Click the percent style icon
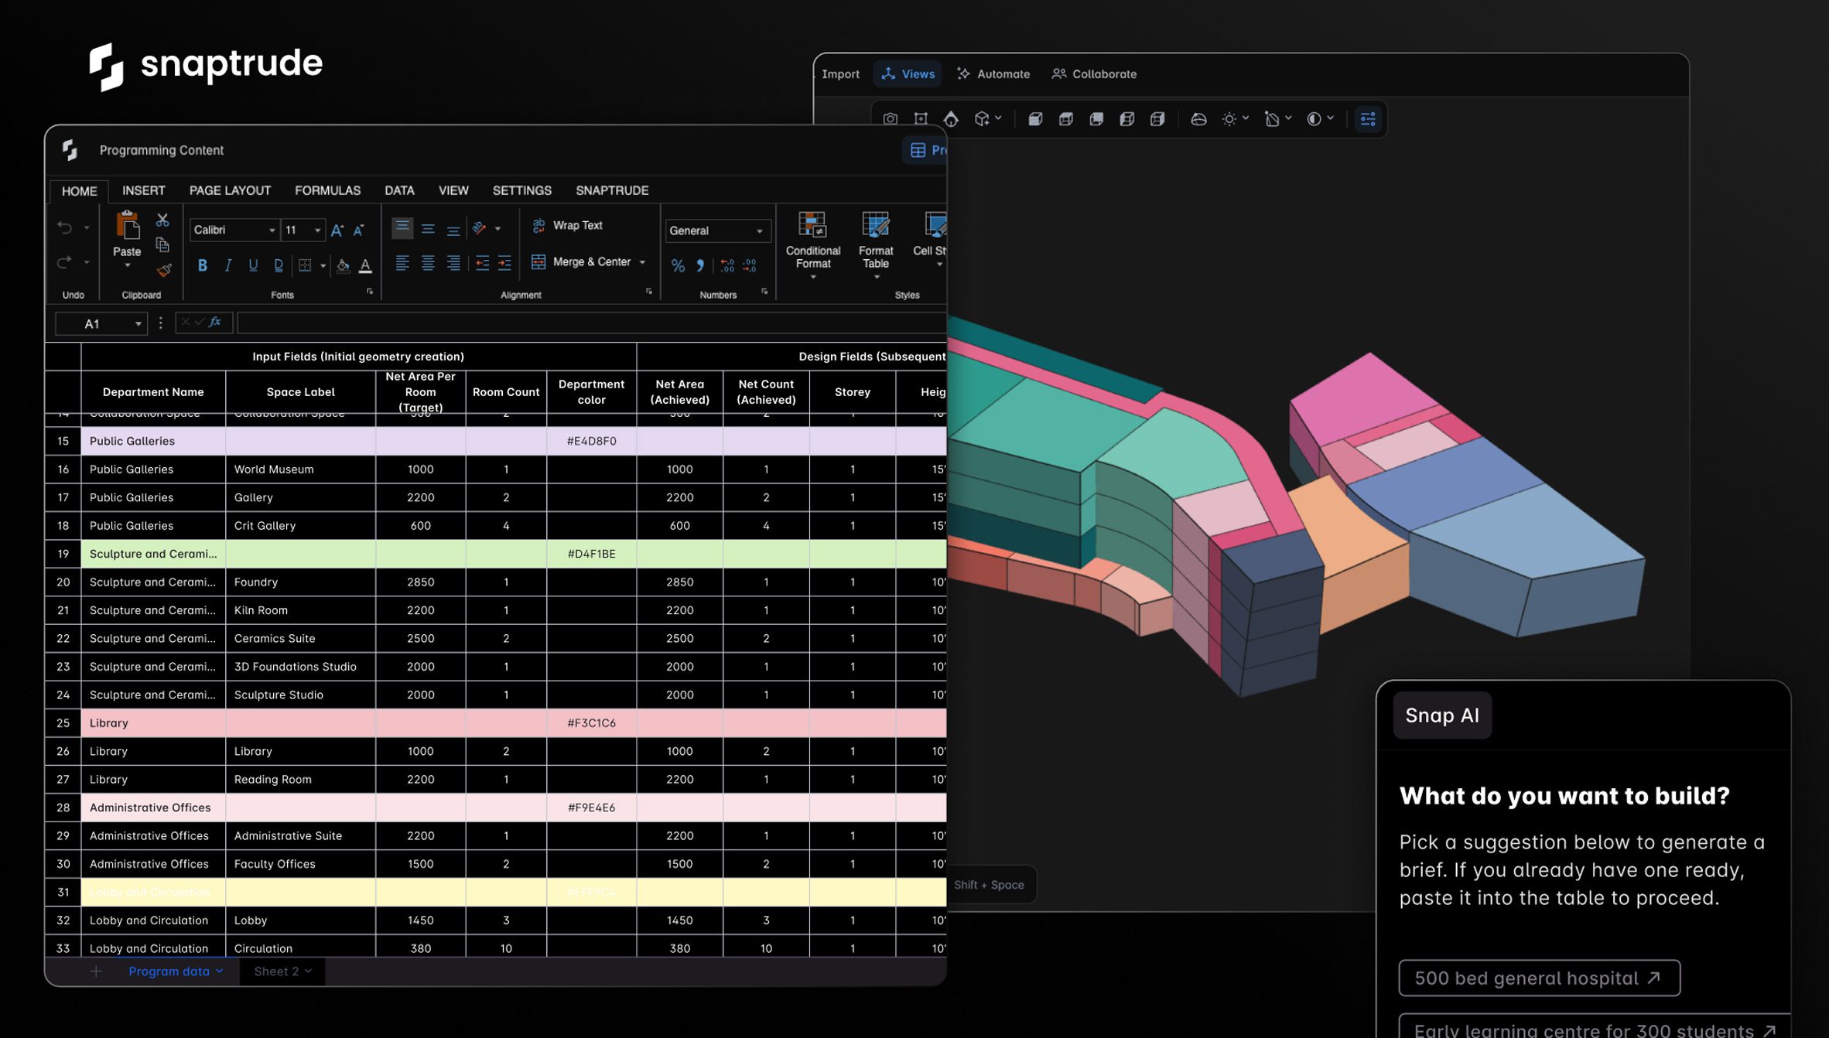This screenshot has height=1038, width=1829. (x=678, y=266)
